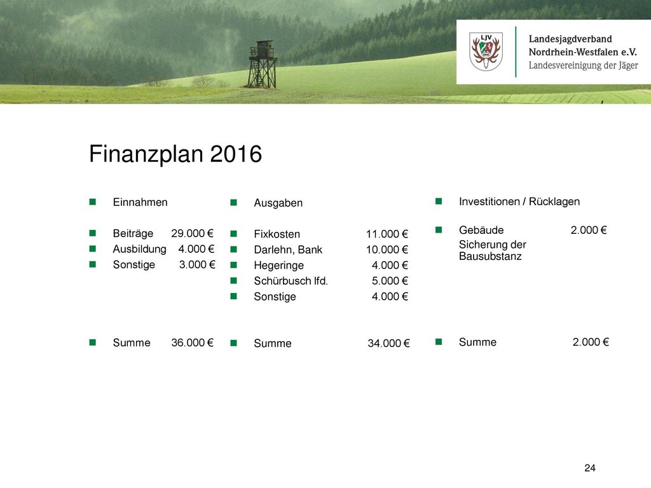Click the 3.000 € Sonstige income value
This screenshot has width=651, height=488.
[x=197, y=264]
